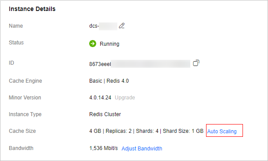This screenshot has height=161, width=268.
Task: Click the Cache Size field label
Action: (x=22, y=131)
